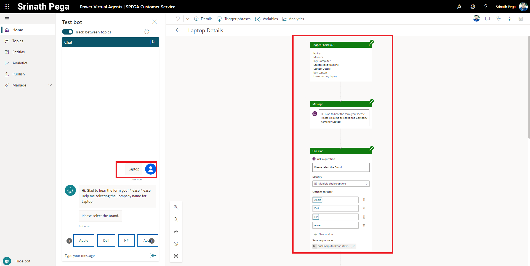Open Trigger phrases in the toolbar
This screenshot has height=266, width=530.
[x=234, y=19]
